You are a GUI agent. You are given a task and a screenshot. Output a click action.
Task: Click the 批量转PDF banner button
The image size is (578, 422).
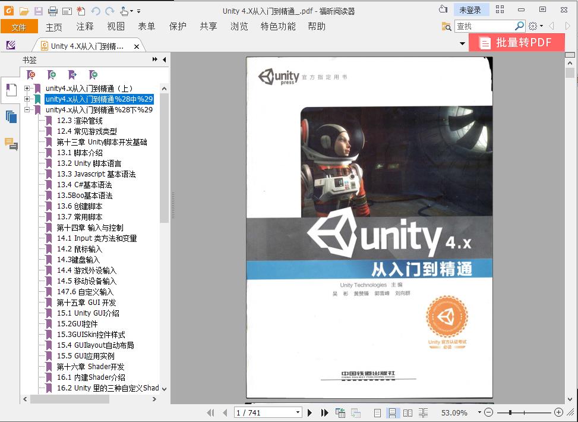tap(516, 42)
